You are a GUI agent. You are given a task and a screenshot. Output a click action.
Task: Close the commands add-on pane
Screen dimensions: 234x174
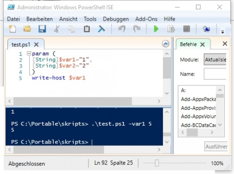pyautogui.click(x=225, y=44)
